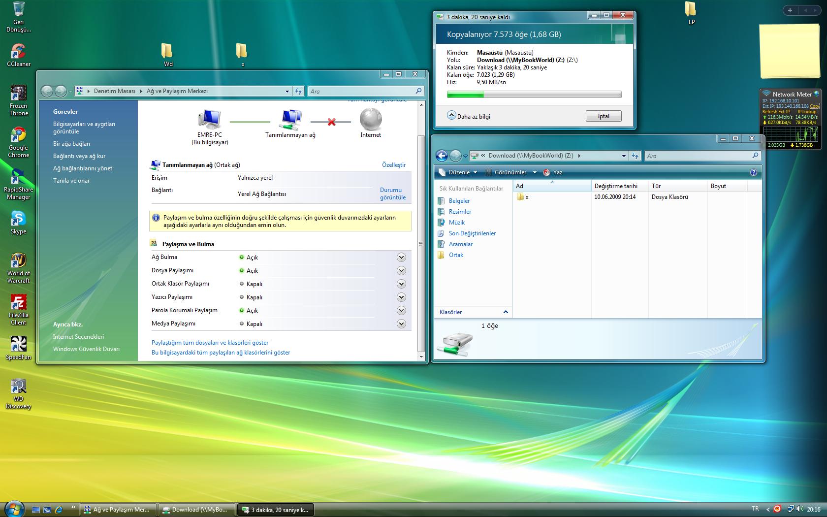Open the Download window address dropdown
Image resolution: width=827 pixels, height=517 pixels.
point(624,156)
